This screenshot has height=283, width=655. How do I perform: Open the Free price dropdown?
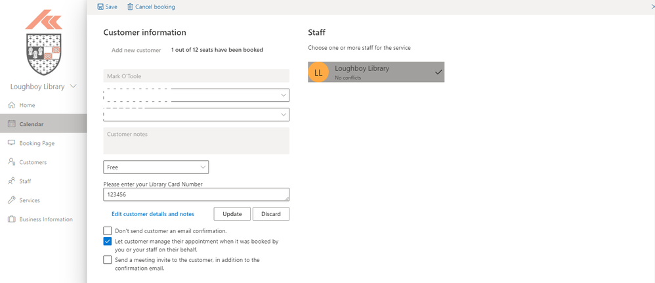[156, 167]
